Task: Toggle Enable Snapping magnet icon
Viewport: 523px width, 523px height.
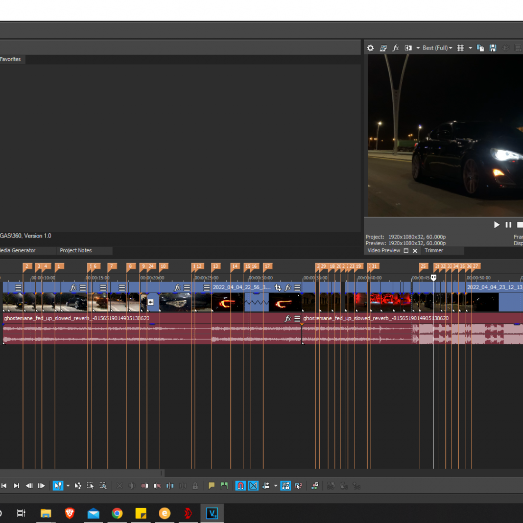Action: coord(241,486)
